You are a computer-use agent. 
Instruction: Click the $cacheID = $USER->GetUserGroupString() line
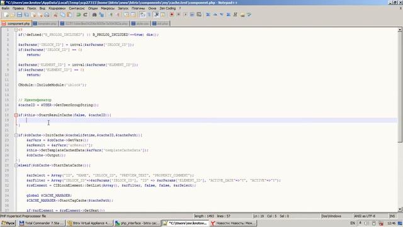pyautogui.click(x=59, y=105)
